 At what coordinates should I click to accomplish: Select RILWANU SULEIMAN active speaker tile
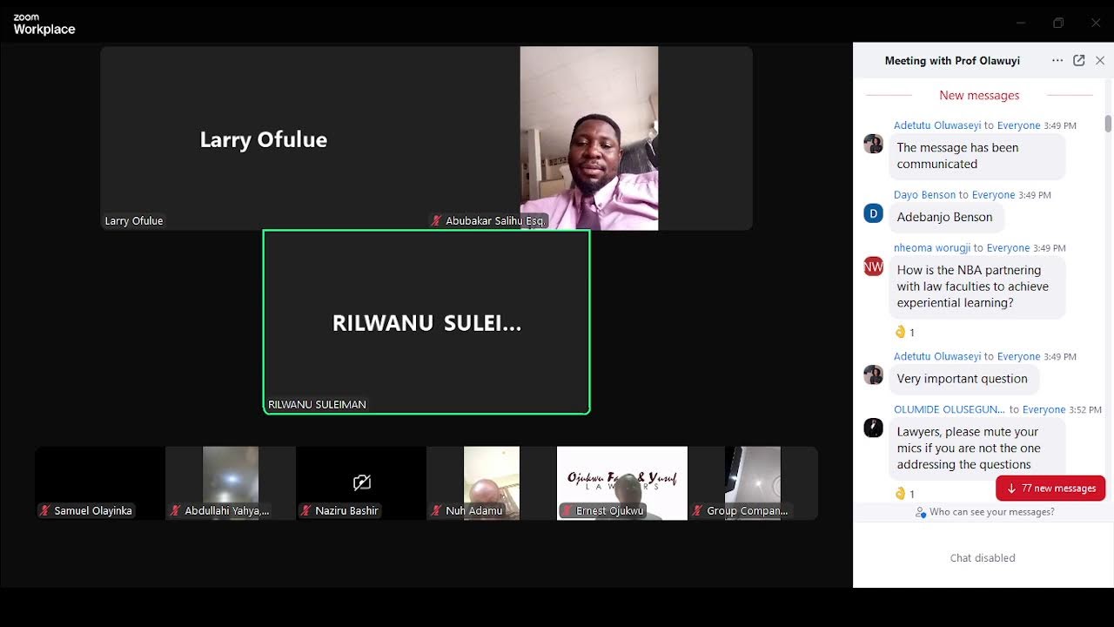tap(426, 322)
